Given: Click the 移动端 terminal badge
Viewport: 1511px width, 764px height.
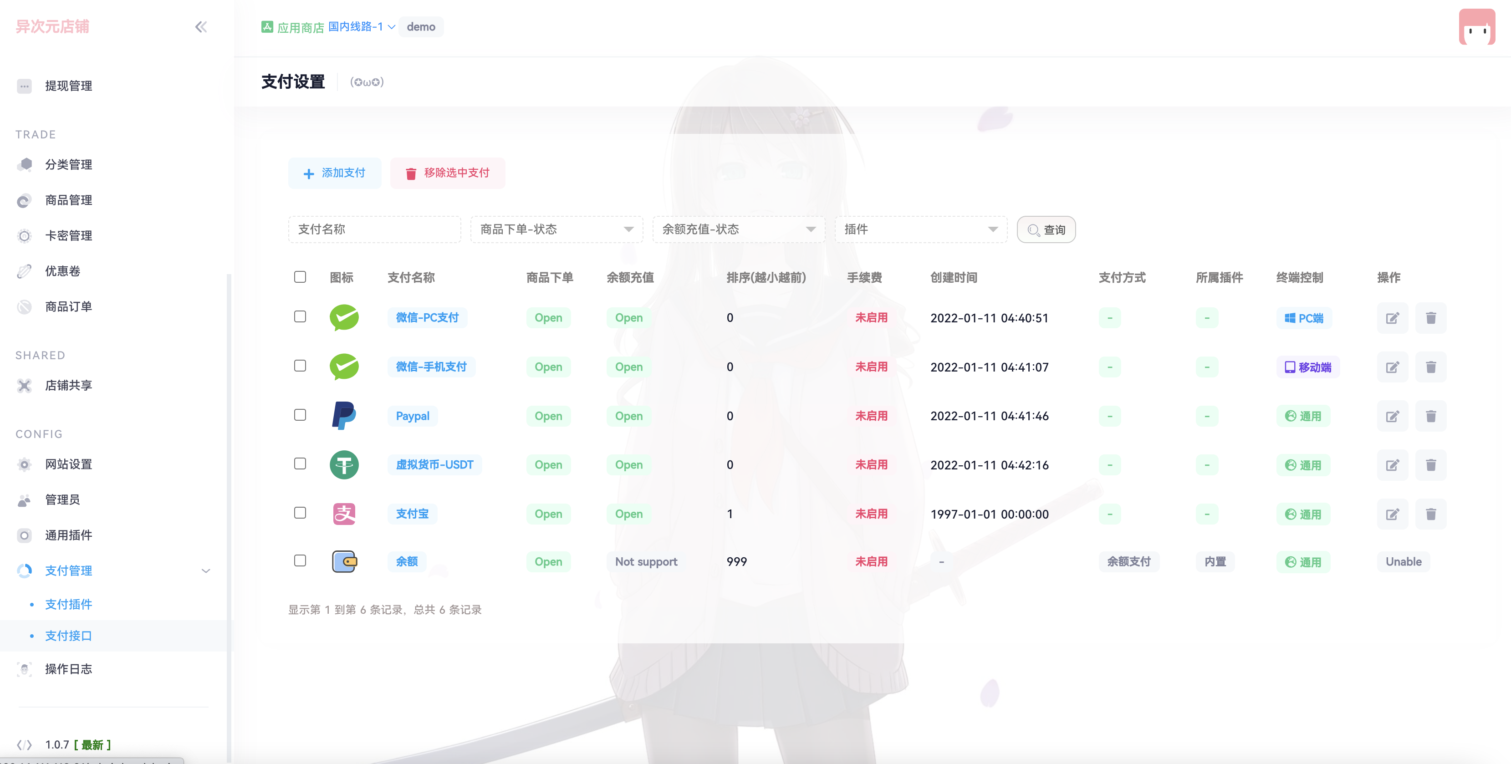Looking at the screenshot, I should (x=1307, y=367).
